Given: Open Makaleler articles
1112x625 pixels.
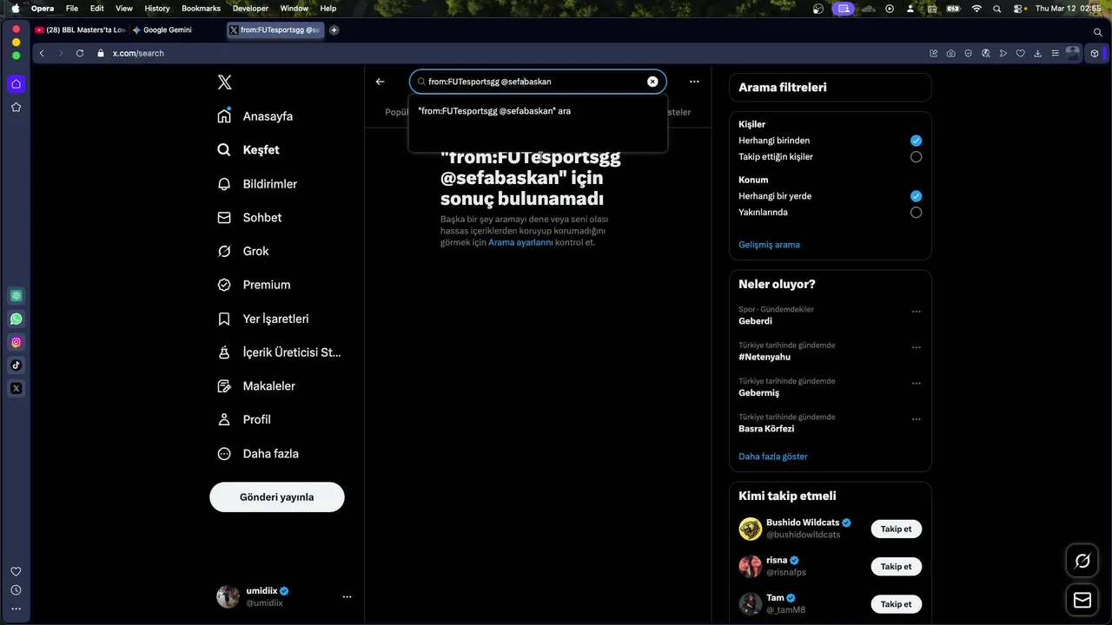Looking at the screenshot, I should point(256,386).
